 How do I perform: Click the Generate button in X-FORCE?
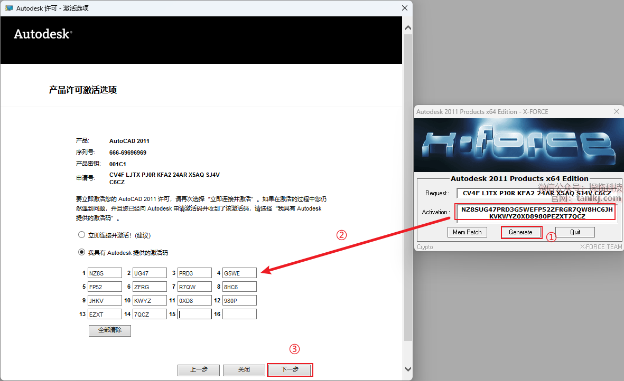pyautogui.click(x=520, y=232)
